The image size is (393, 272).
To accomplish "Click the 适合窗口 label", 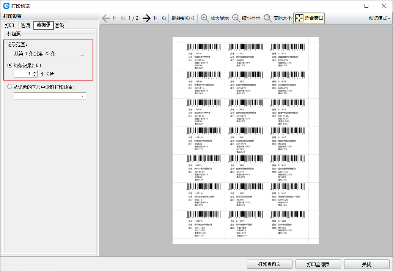I will (x=314, y=18).
